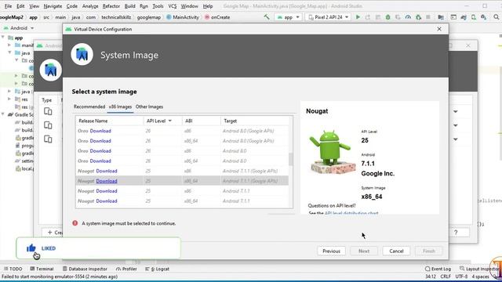Click the Project Structure folder icon in toolbar

point(441,17)
